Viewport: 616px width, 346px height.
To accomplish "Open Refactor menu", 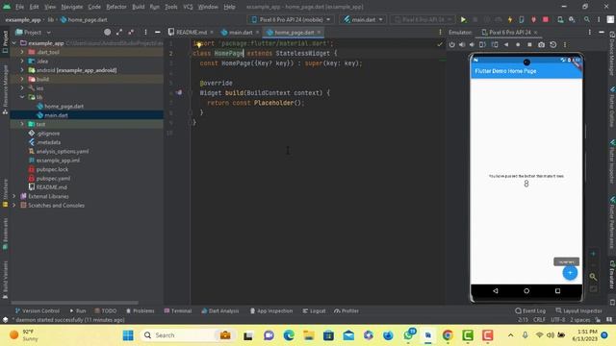I will tap(116, 7).
